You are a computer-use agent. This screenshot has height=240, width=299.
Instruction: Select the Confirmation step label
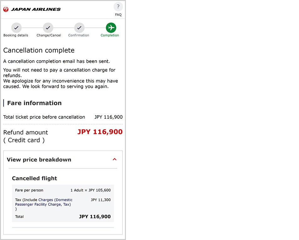click(x=79, y=35)
